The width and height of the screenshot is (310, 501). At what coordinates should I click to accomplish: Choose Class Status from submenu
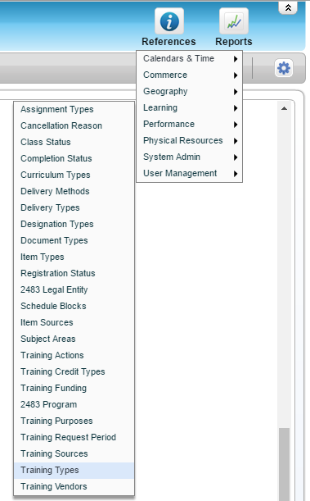point(74,142)
